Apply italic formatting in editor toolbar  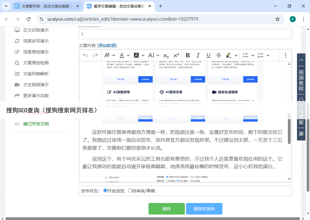(198, 55)
